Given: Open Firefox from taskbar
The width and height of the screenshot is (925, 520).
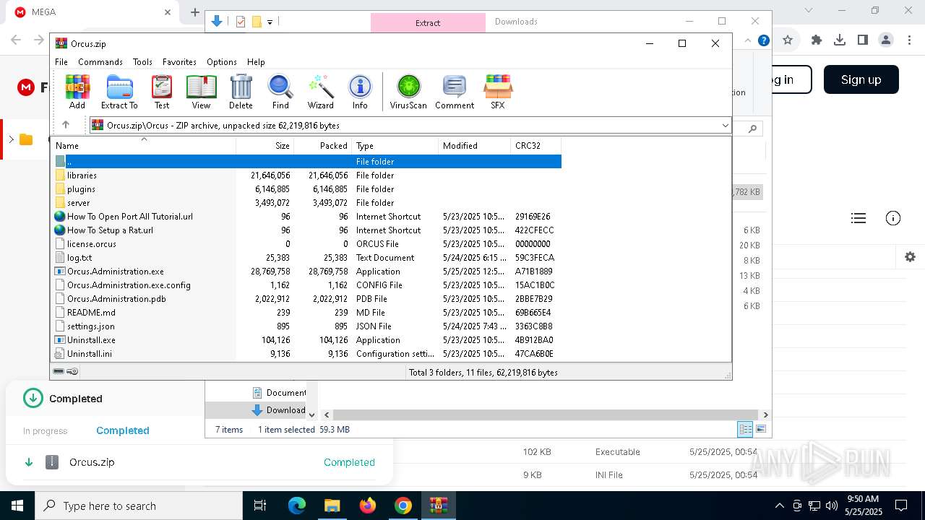Looking at the screenshot, I should point(368,506).
